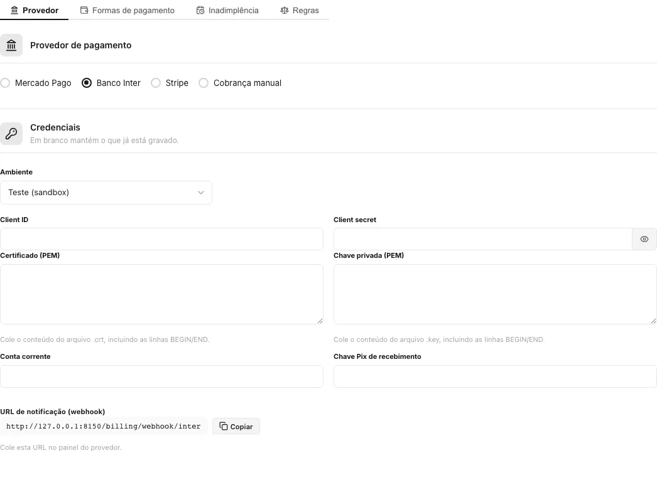
Task: Open the Ambiente dropdown
Action: coord(106,193)
